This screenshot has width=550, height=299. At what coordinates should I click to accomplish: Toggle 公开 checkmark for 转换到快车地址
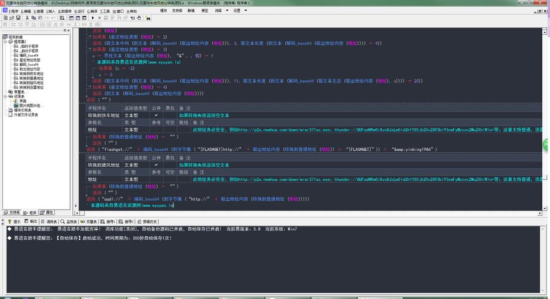pyautogui.click(x=155, y=115)
